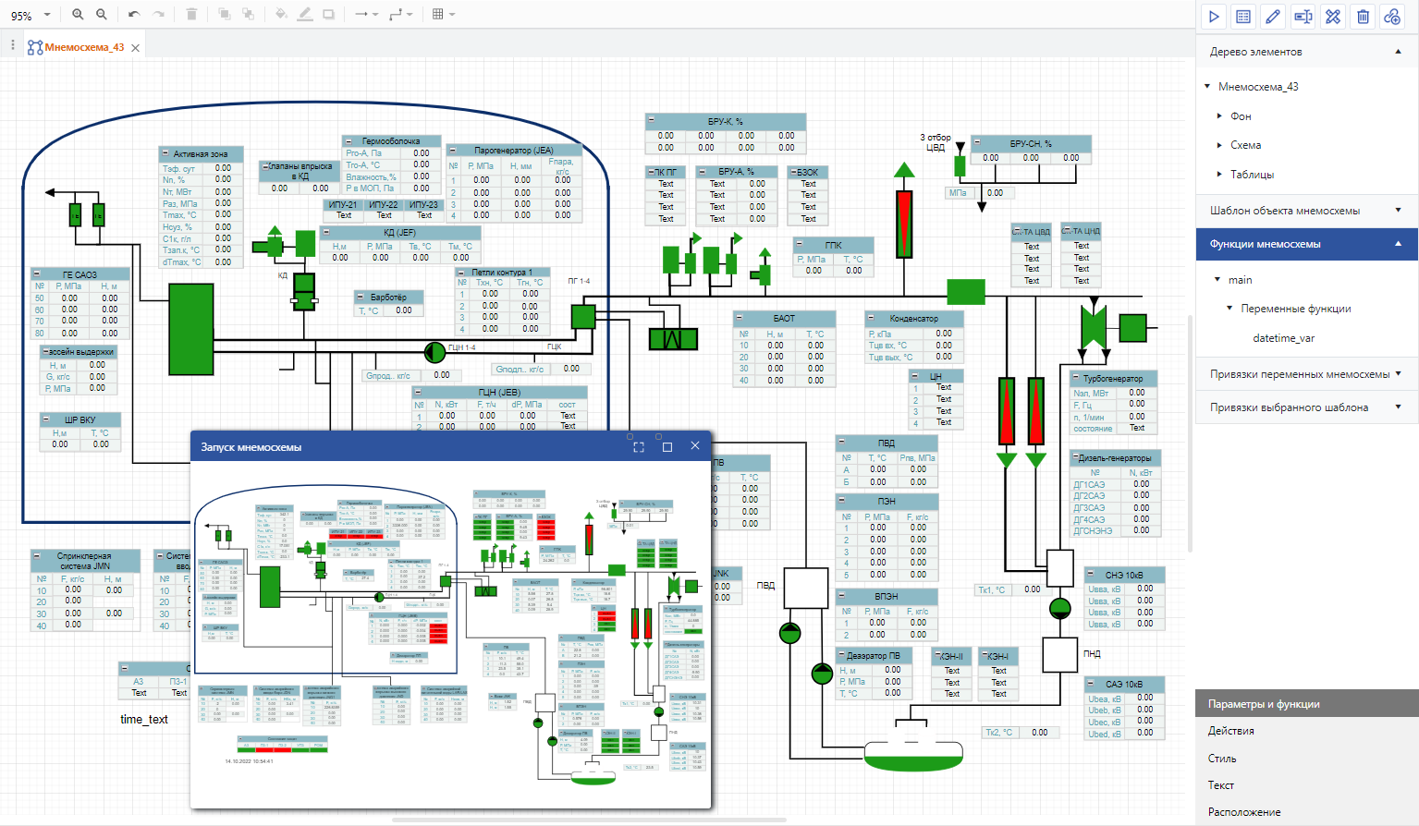The width and height of the screenshot is (1419, 826).
Task: Click the horizontal scrollbar below the canvas
Action: (x=589, y=820)
